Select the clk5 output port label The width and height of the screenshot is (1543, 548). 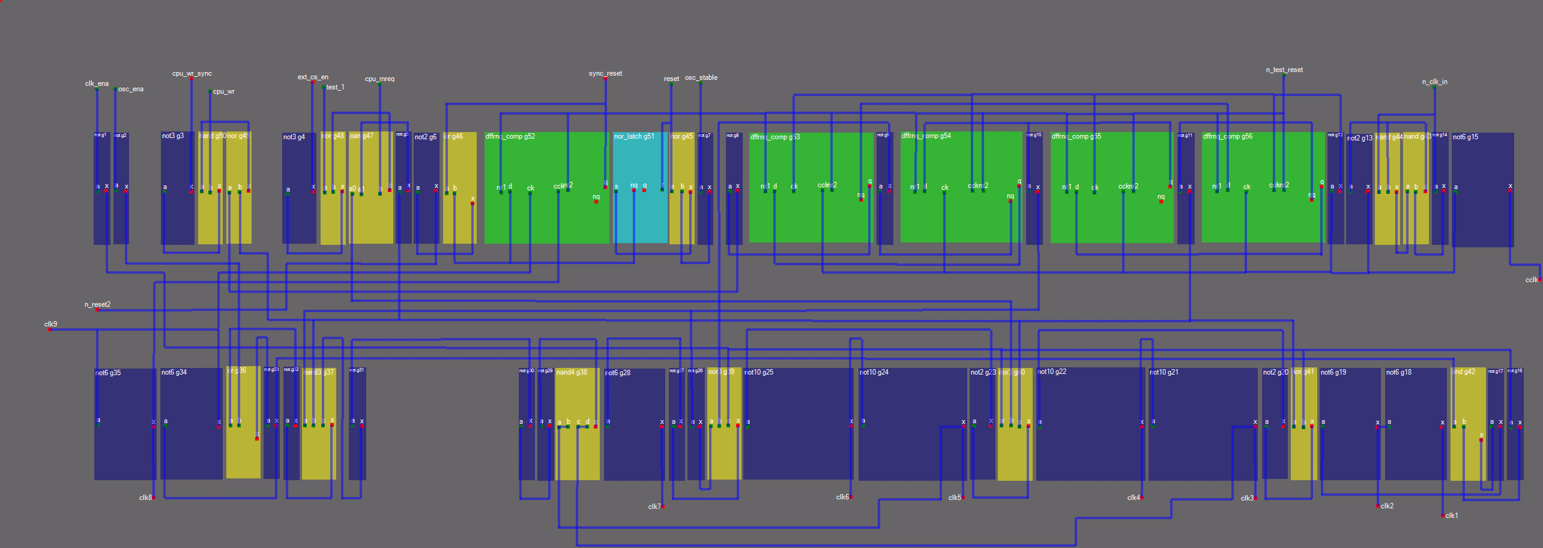coord(955,498)
